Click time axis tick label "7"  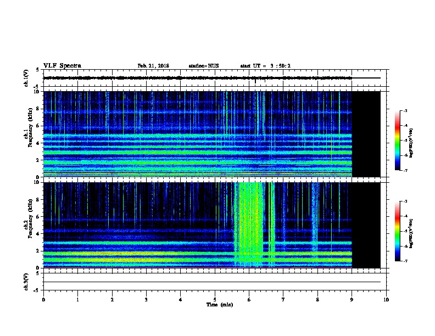pyautogui.click(x=283, y=299)
